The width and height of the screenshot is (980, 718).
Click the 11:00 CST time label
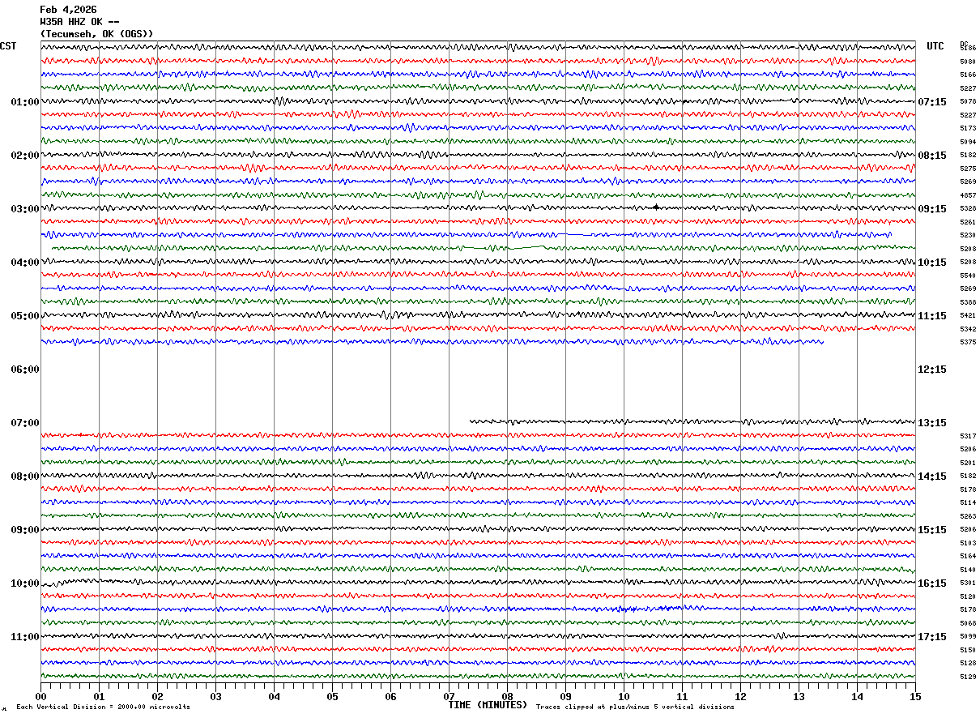point(24,637)
